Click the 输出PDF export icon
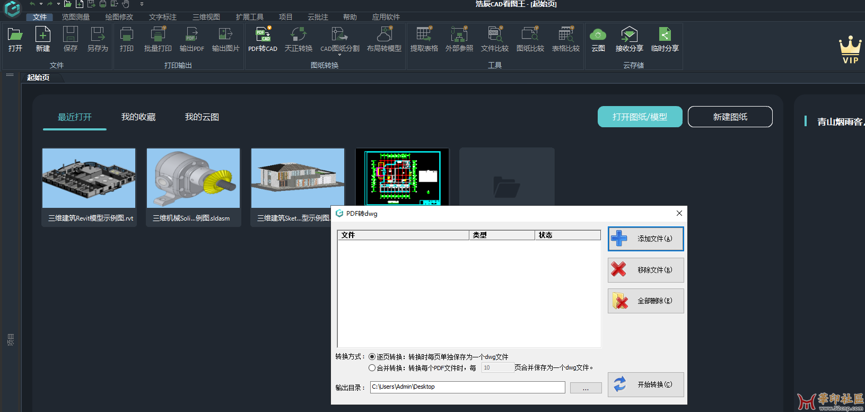Screen dimensions: 865x412 [192, 40]
